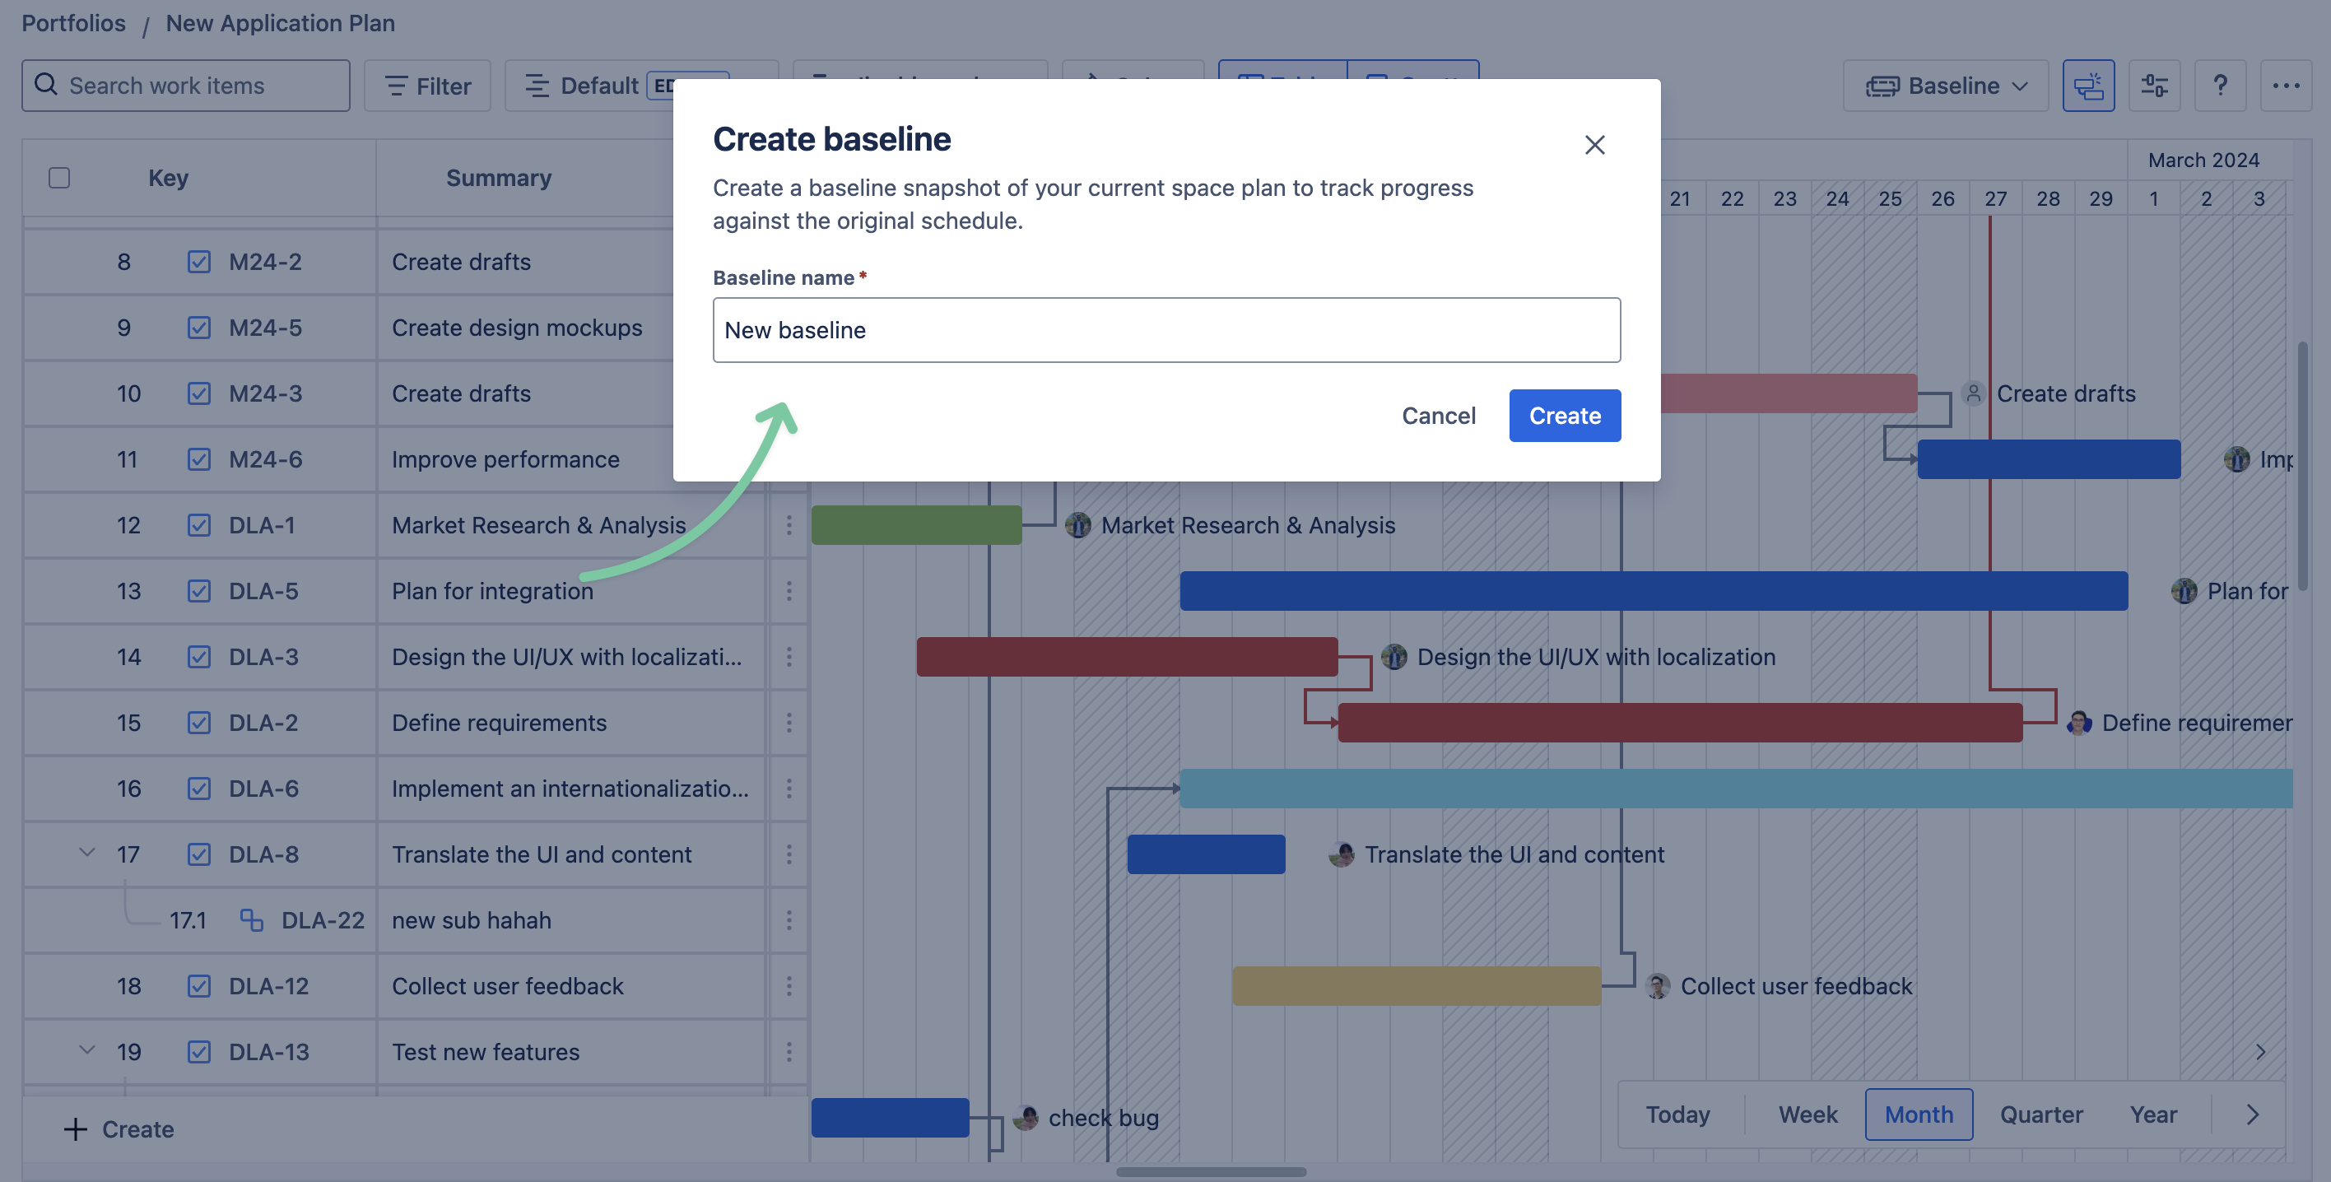Open the help question mark icon
The width and height of the screenshot is (2331, 1182).
[x=2219, y=86]
